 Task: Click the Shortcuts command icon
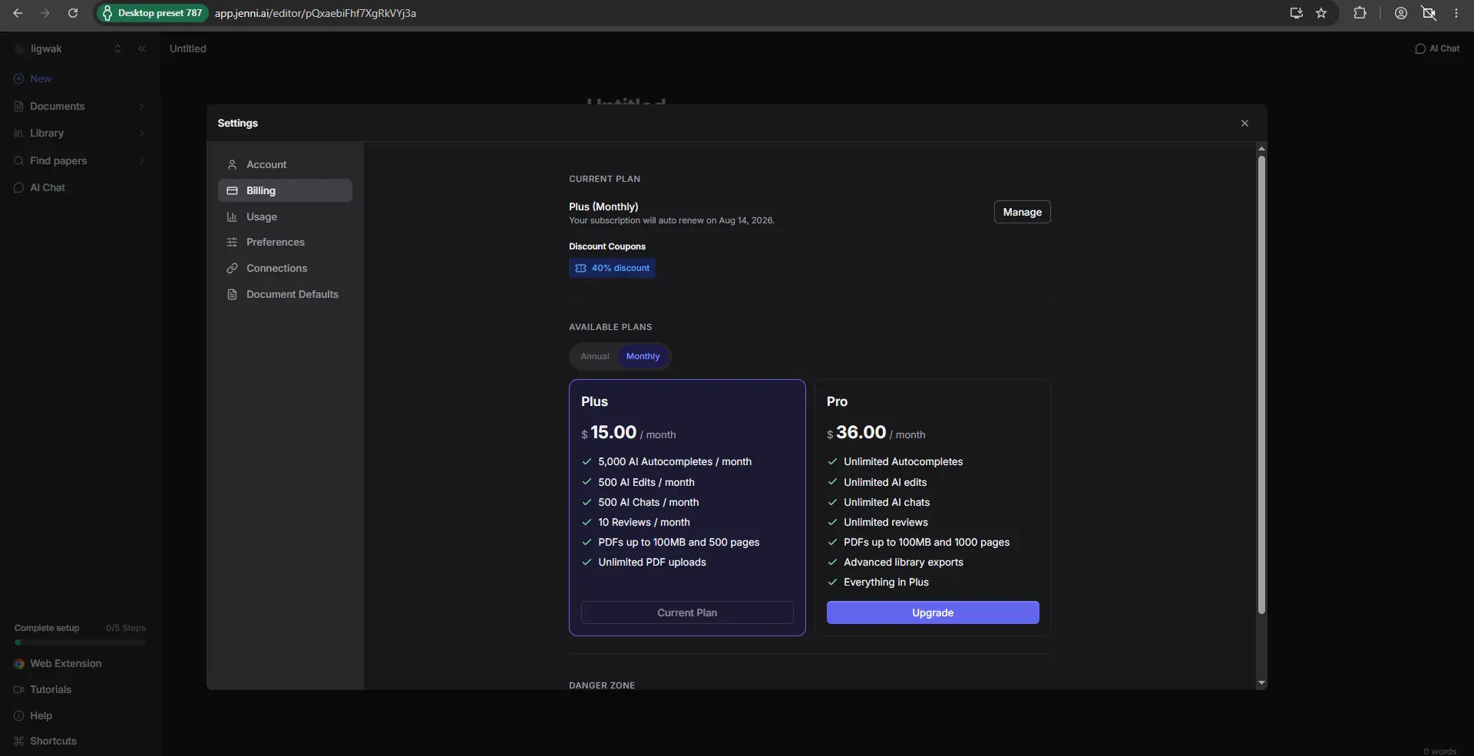click(19, 741)
